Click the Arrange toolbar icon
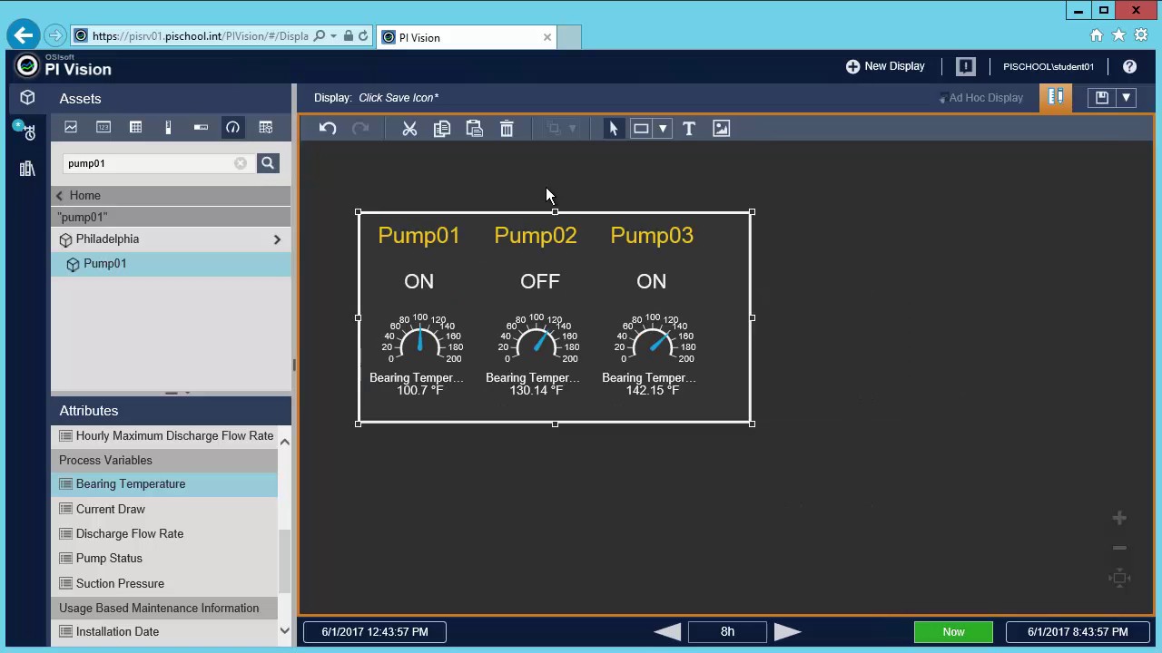The height and width of the screenshot is (653, 1162). click(554, 129)
